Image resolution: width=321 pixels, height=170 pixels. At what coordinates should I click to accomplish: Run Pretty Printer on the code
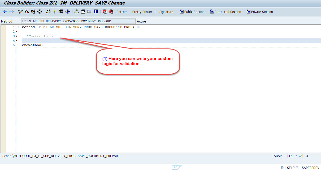(x=142, y=12)
